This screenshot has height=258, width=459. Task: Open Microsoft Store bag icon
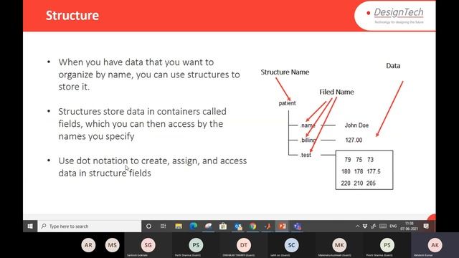223,226
